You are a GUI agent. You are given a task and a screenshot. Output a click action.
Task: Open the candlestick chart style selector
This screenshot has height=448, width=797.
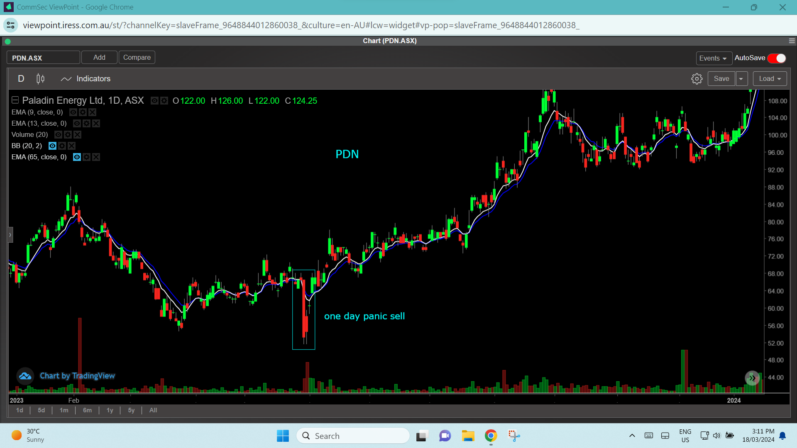40,79
